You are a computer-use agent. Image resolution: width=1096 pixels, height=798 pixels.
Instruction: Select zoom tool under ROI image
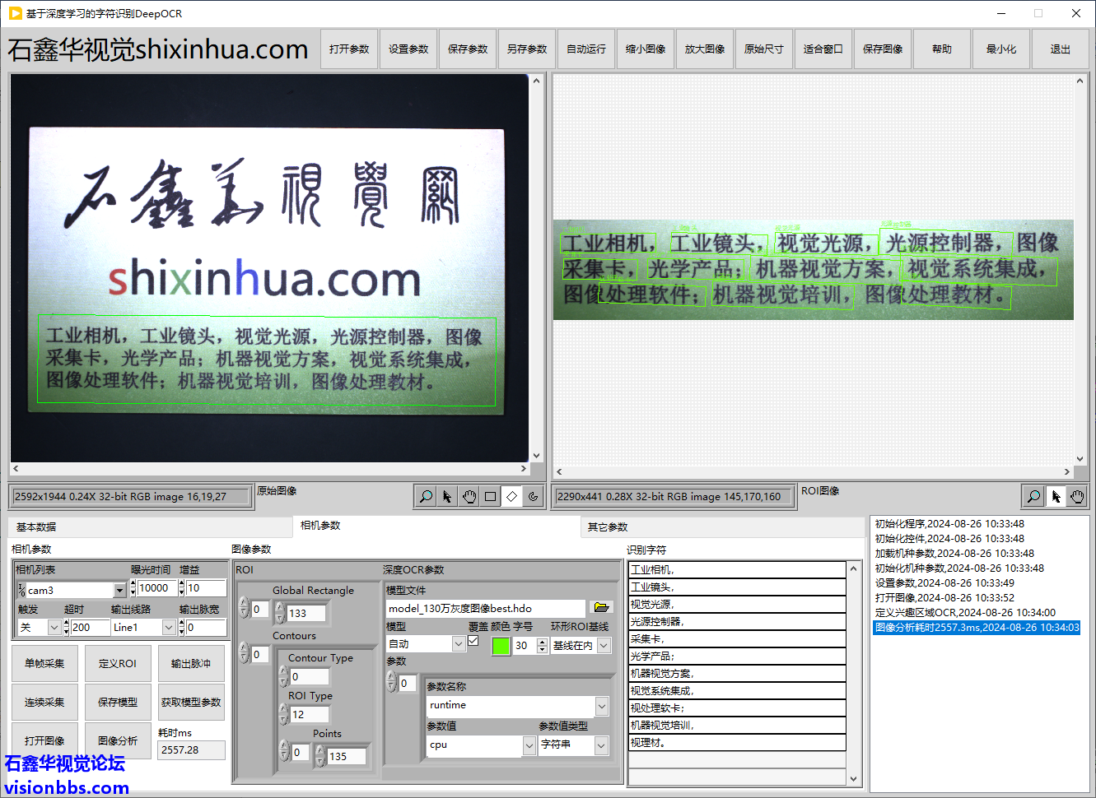click(x=1033, y=496)
